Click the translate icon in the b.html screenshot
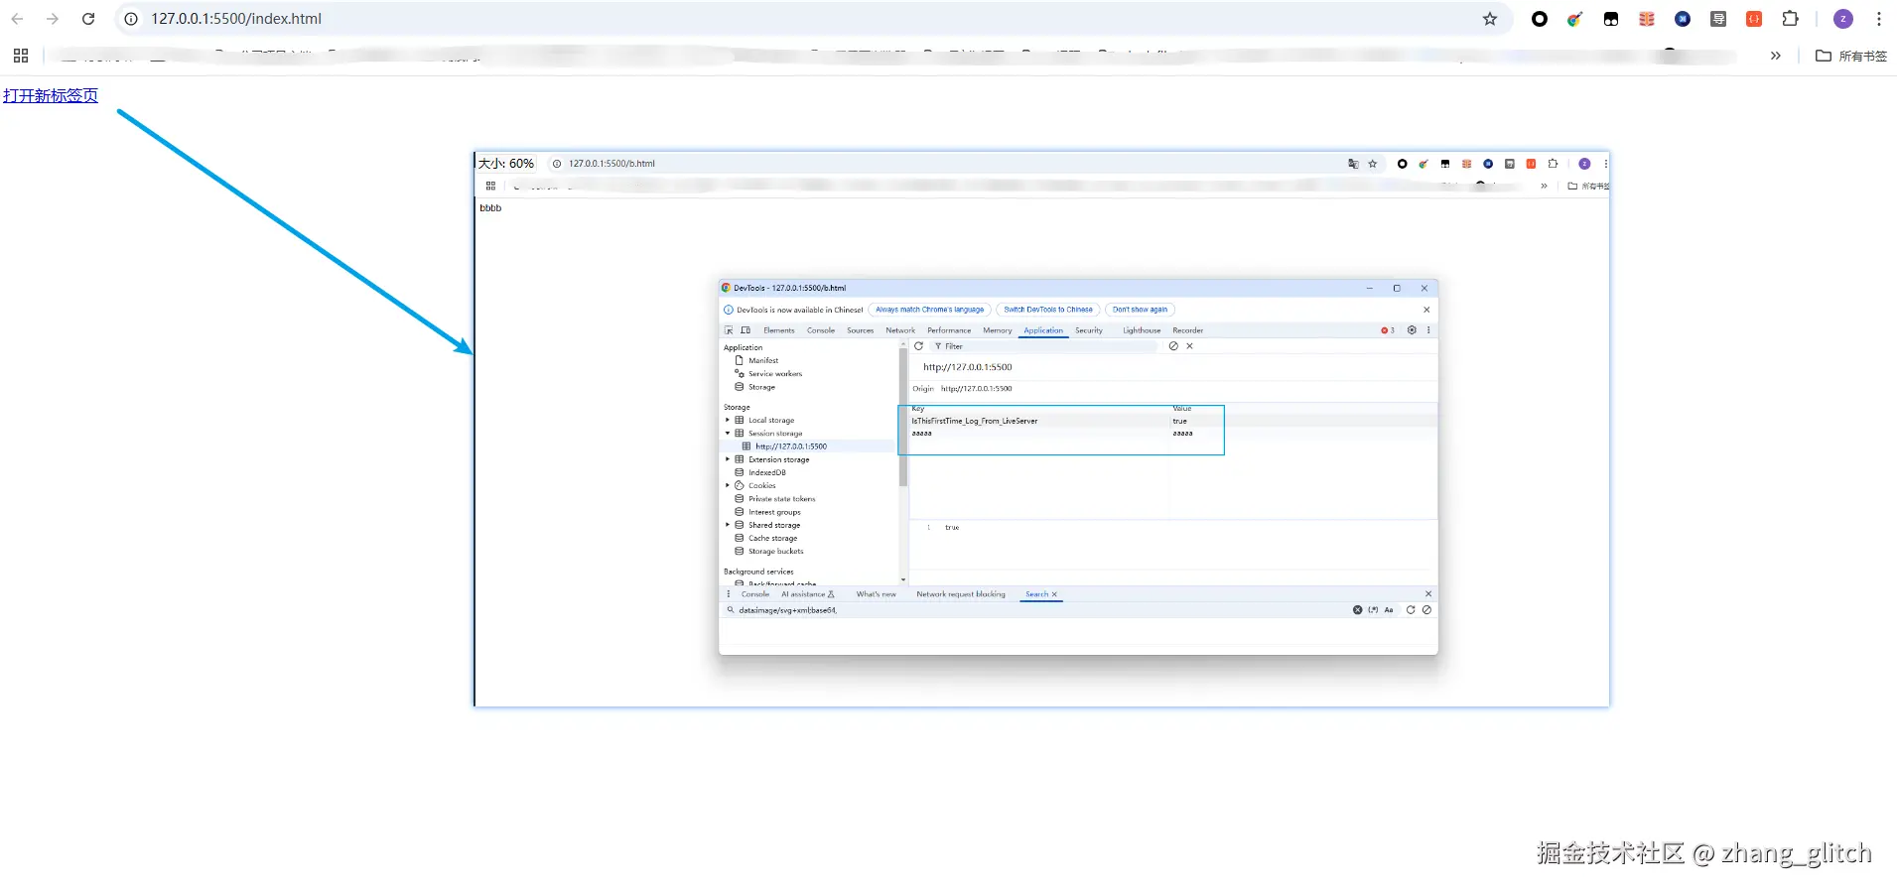Image resolution: width=1897 pixels, height=893 pixels. tap(1353, 164)
